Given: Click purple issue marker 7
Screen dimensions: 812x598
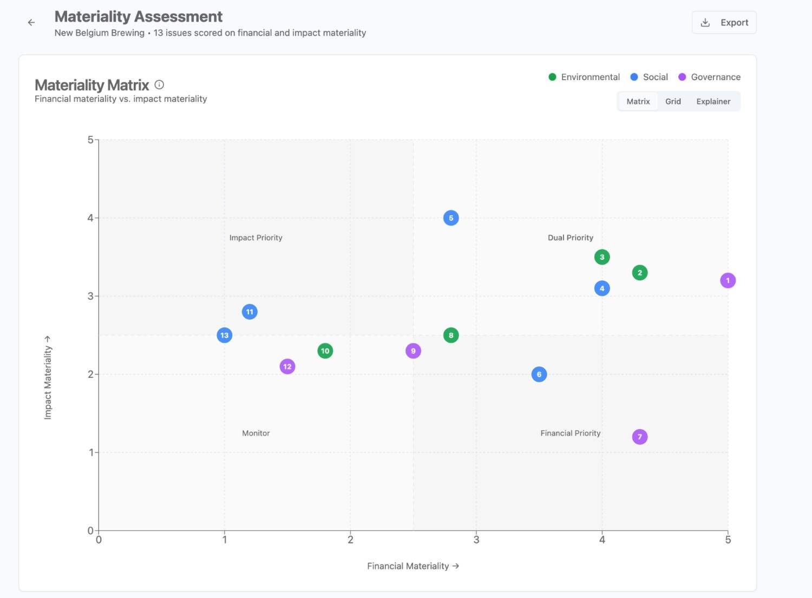Looking at the screenshot, I should 640,437.
